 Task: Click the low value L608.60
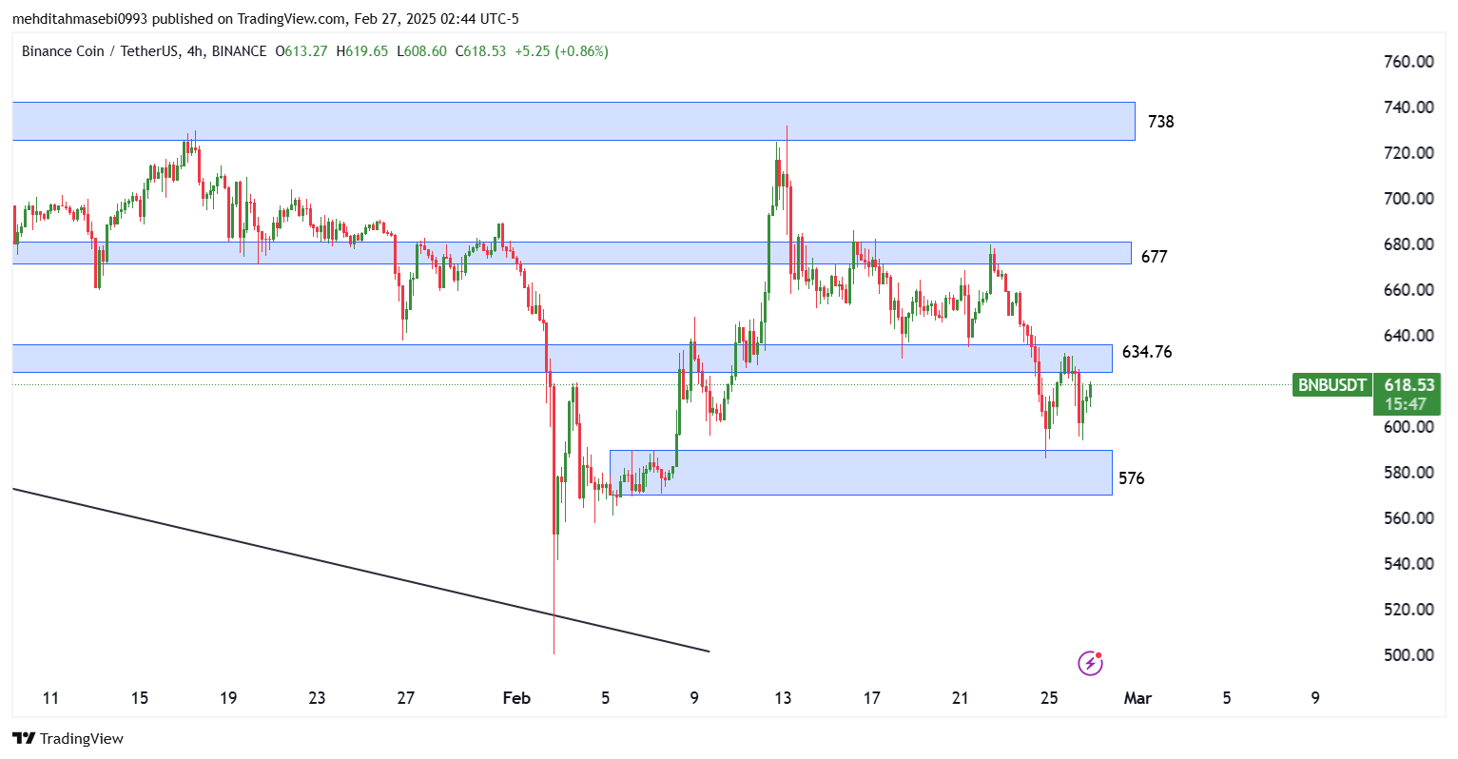(x=421, y=51)
